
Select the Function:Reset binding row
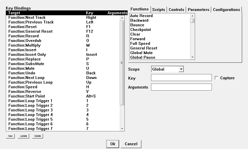coord(63,27)
